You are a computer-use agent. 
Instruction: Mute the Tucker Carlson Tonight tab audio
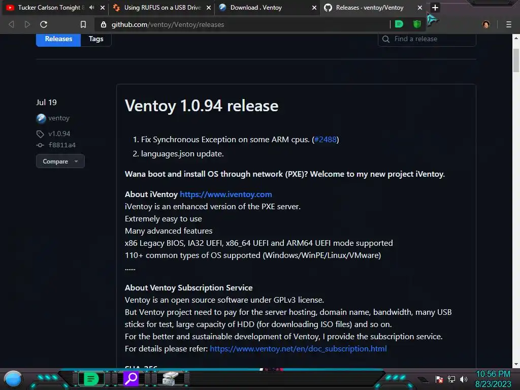[x=92, y=7]
